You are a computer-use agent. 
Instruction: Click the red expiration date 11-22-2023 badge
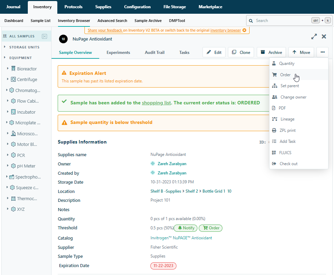point(163,266)
